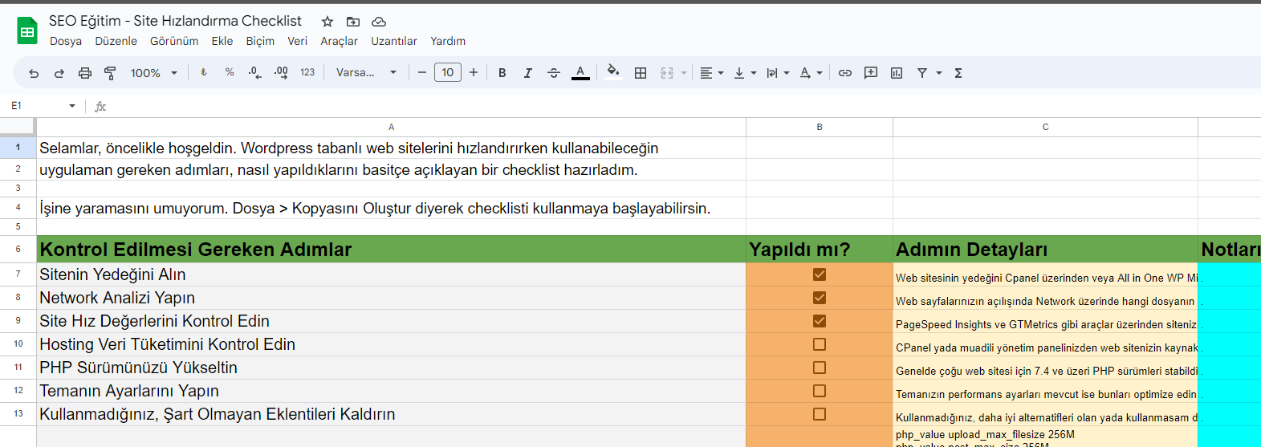
Task: Insert comment icon
Action: pos(871,73)
